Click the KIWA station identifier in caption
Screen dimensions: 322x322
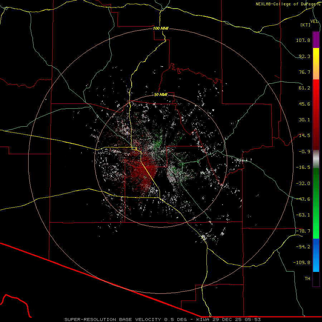[x=203, y=319]
